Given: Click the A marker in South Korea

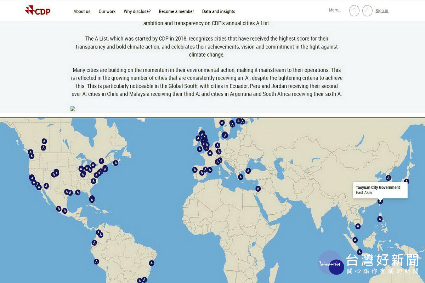Looking at the screenshot, I should tap(388, 178).
